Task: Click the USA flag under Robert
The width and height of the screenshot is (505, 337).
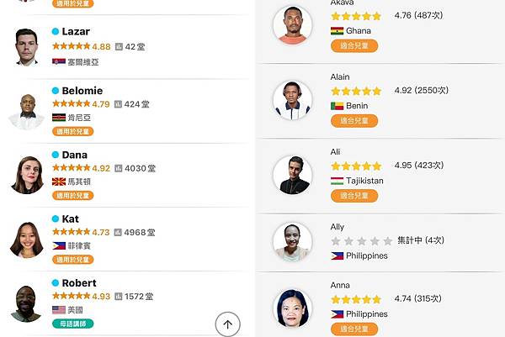Action: (x=58, y=309)
